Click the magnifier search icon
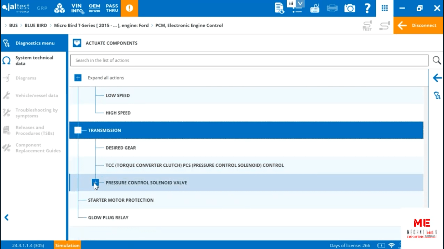 [x=437, y=60]
